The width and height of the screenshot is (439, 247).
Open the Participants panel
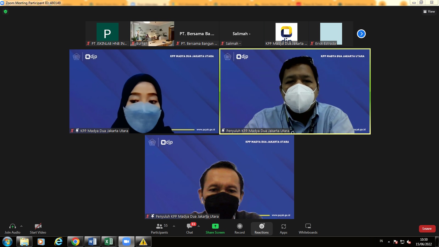tap(159, 228)
